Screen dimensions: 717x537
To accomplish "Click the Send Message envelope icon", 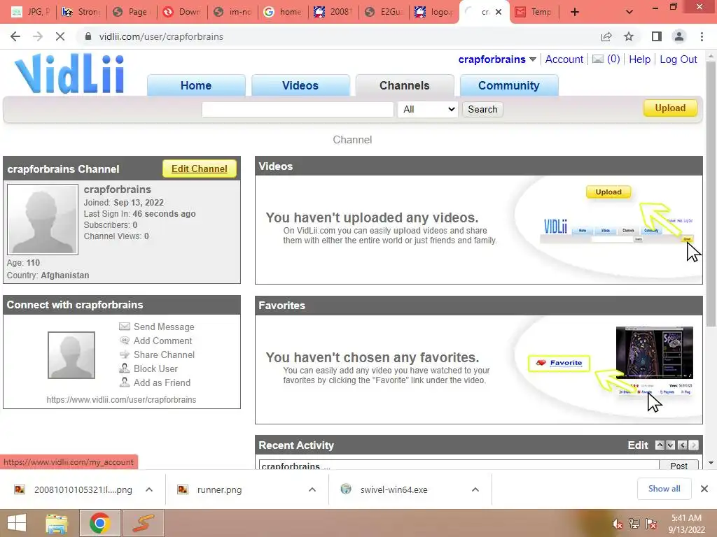I will (x=125, y=326).
